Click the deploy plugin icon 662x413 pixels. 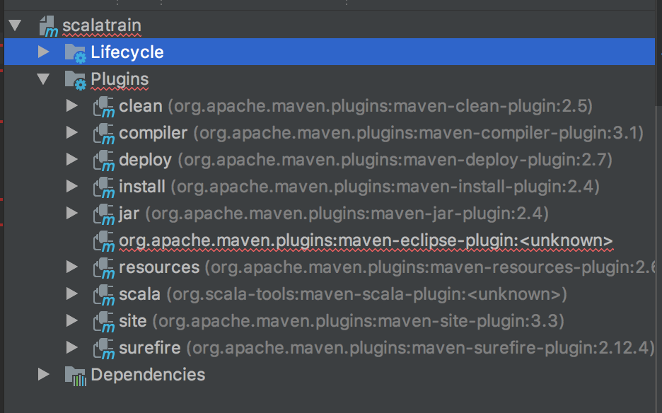point(103,161)
